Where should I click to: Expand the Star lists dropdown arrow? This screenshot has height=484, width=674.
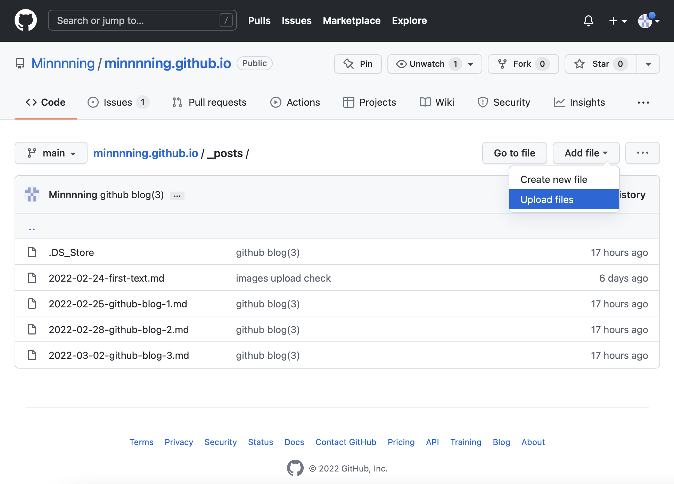click(x=648, y=64)
